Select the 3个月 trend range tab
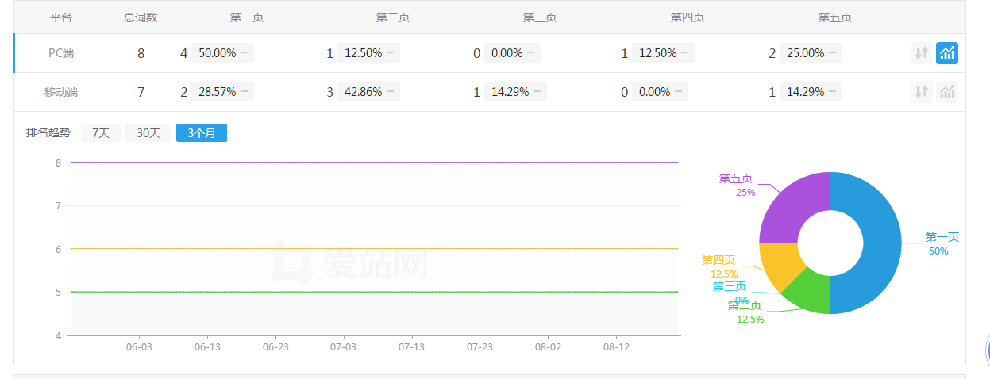 (x=202, y=133)
